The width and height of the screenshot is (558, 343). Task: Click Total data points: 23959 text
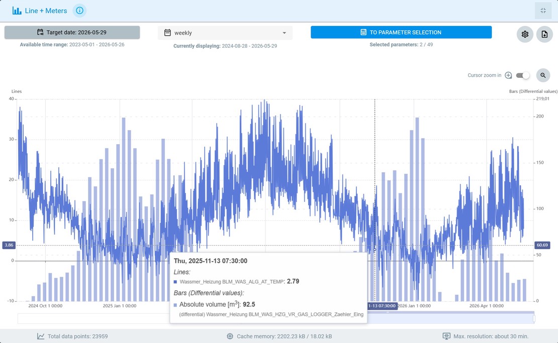coord(77,336)
